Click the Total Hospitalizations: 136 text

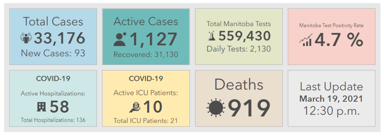point(53,120)
